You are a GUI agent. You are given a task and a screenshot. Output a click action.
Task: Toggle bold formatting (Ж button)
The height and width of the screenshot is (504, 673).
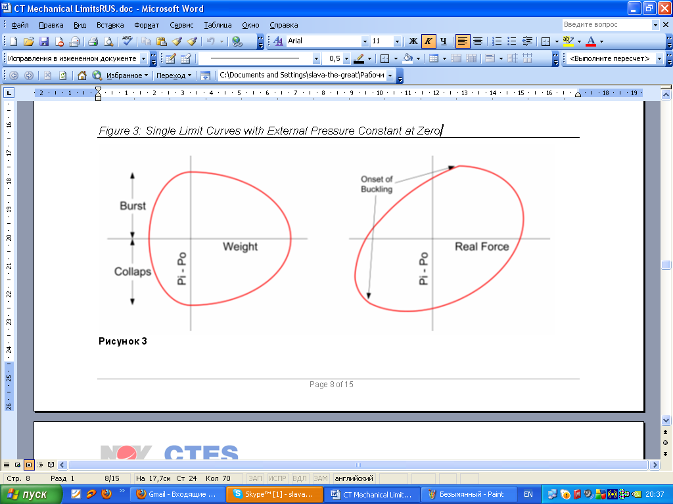point(413,41)
